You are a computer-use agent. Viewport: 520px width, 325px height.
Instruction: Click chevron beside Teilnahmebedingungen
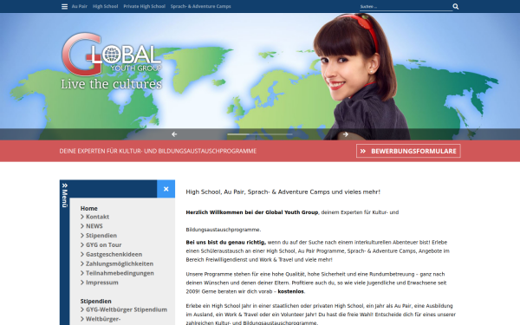click(x=82, y=273)
